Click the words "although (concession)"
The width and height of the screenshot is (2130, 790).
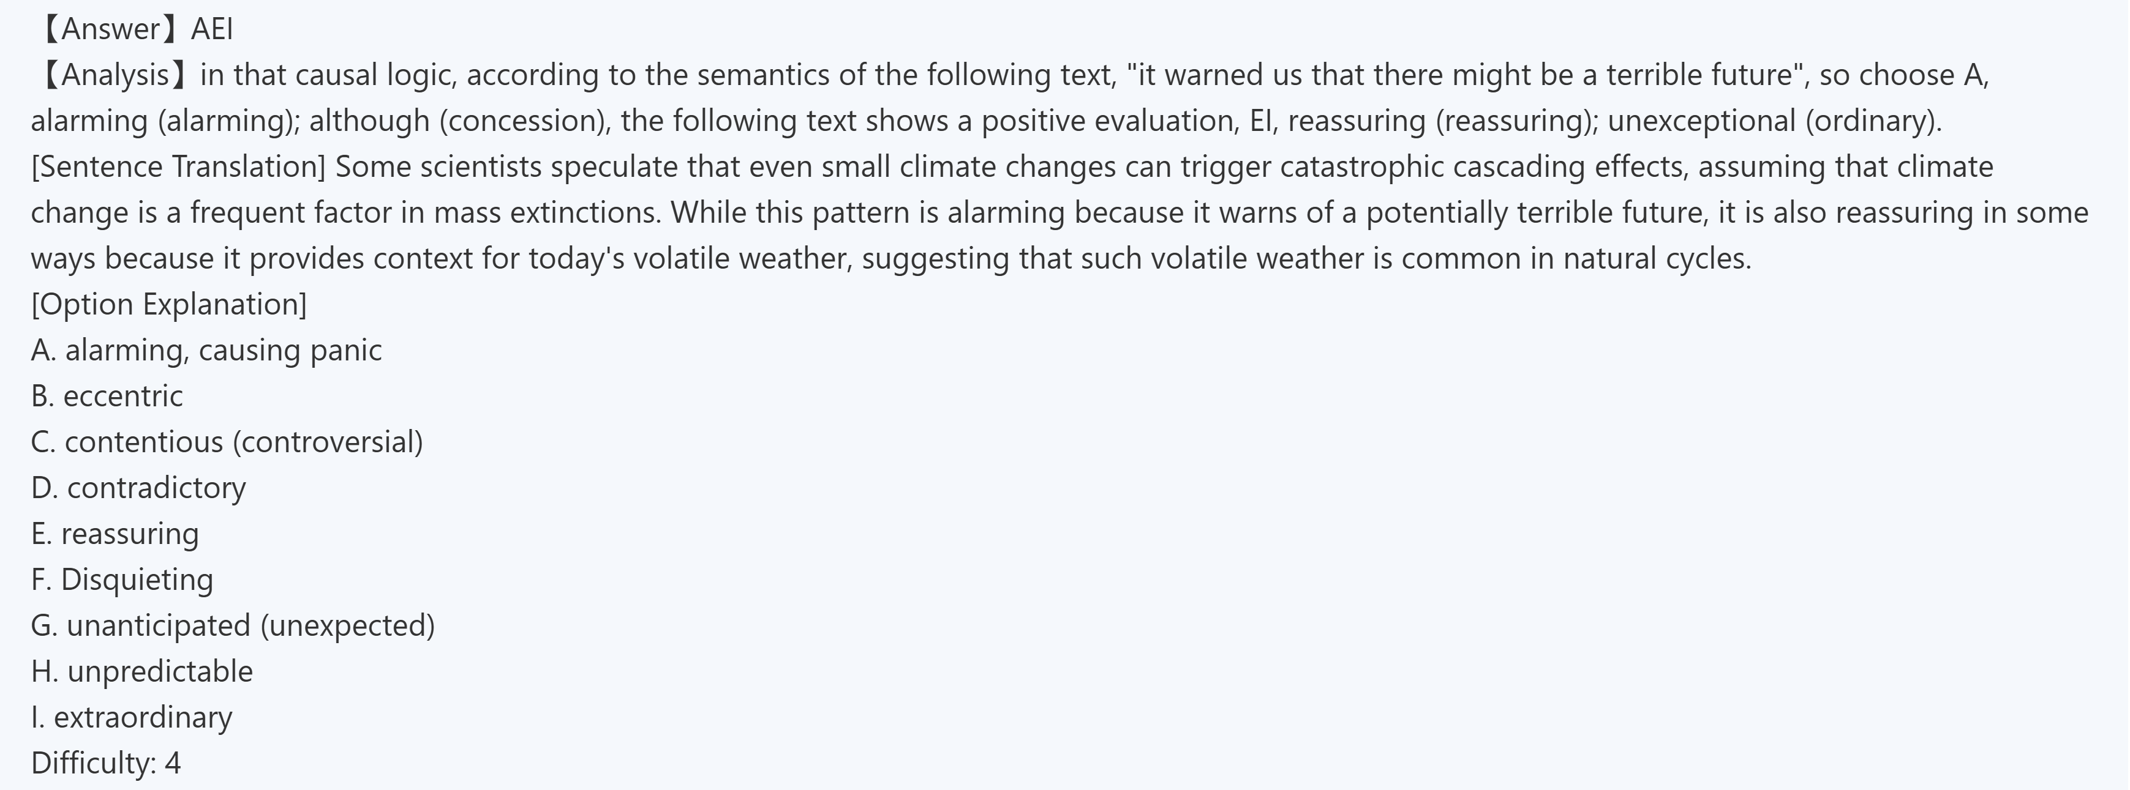[459, 122]
